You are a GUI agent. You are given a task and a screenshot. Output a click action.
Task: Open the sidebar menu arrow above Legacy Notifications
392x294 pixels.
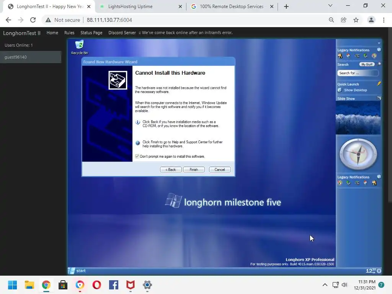tap(379, 43)
